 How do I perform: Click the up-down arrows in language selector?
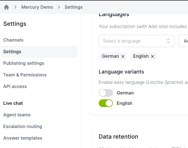point(168,41)
